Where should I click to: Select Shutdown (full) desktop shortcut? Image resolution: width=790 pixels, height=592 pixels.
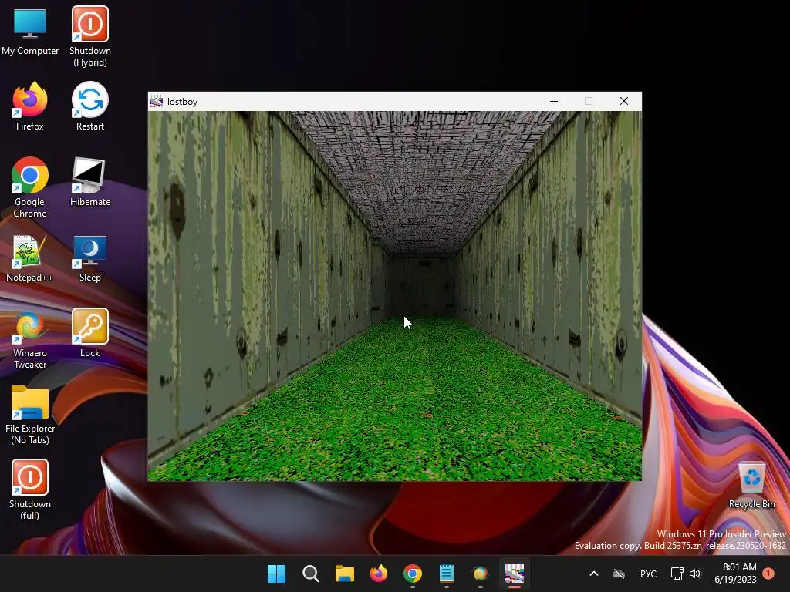[30, 489]
